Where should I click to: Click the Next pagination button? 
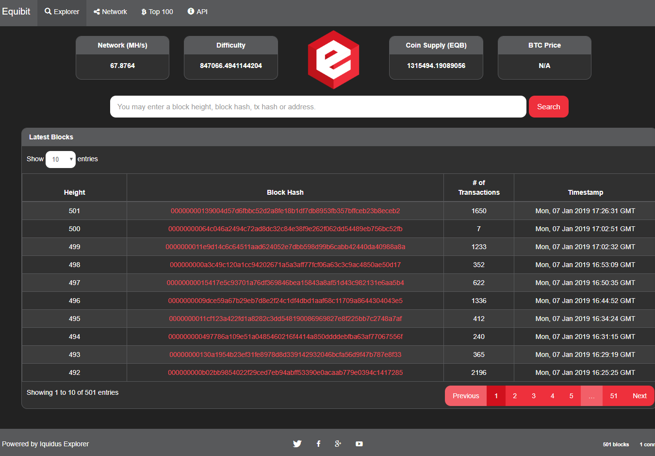click(639, 396)
